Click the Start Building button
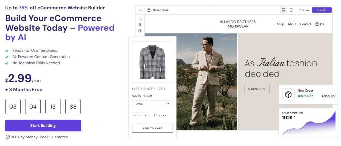The height and width of the screenshot is (146, 341). click(43, 126)
